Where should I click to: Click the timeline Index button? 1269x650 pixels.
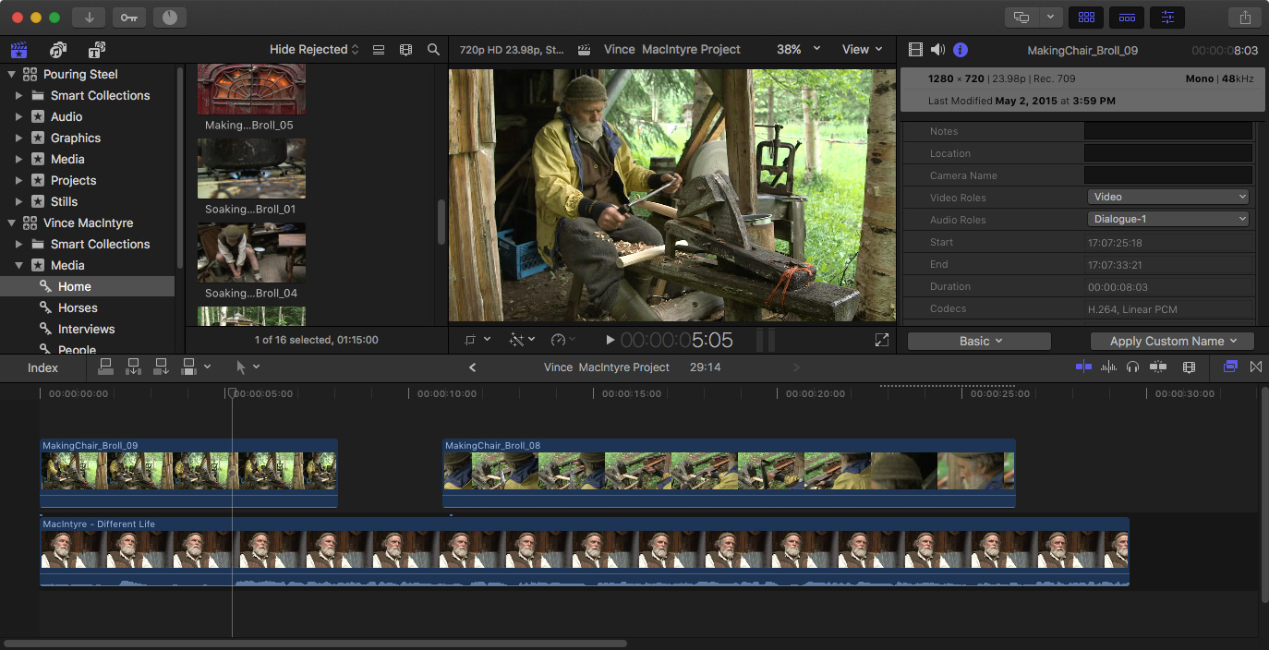[x=42, y=367]
